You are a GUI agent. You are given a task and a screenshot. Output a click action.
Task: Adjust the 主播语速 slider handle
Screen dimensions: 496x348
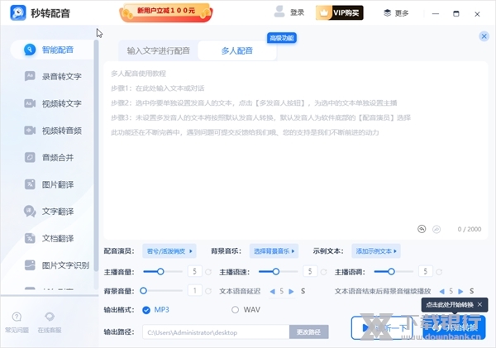tap(276, 272)
